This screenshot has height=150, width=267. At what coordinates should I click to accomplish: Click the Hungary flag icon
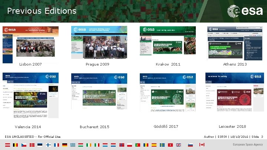81,145
